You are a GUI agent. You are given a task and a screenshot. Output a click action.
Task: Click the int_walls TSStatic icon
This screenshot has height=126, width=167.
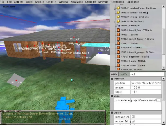pyautogui.click(x=118, y=61)
